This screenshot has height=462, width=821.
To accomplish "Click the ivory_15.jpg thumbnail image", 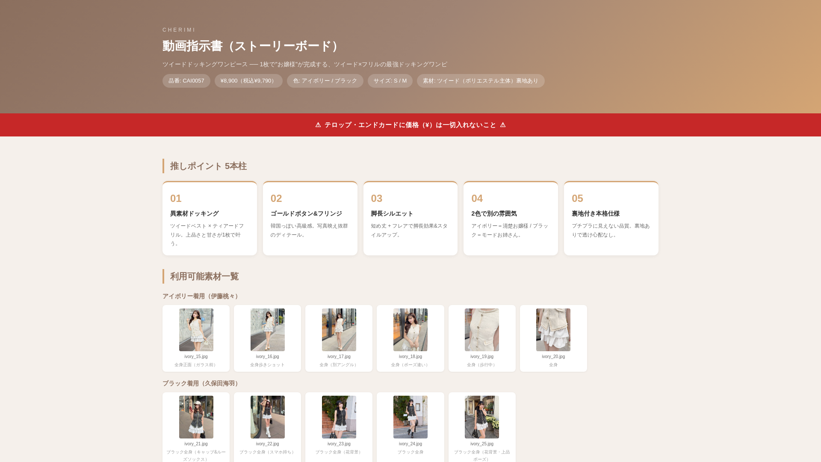I will coord(196,330).
